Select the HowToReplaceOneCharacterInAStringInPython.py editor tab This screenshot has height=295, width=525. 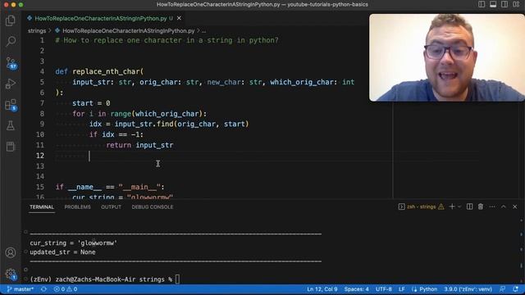[x=100, y=18]
